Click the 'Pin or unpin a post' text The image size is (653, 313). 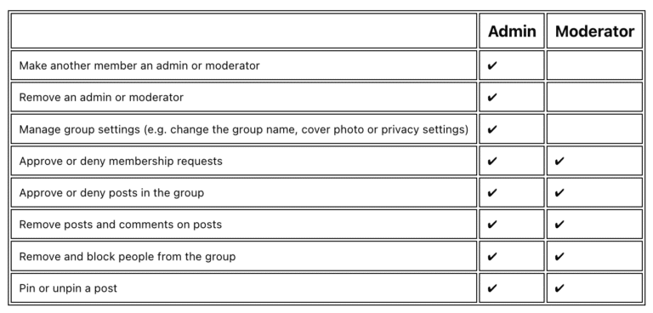point(68,288)
